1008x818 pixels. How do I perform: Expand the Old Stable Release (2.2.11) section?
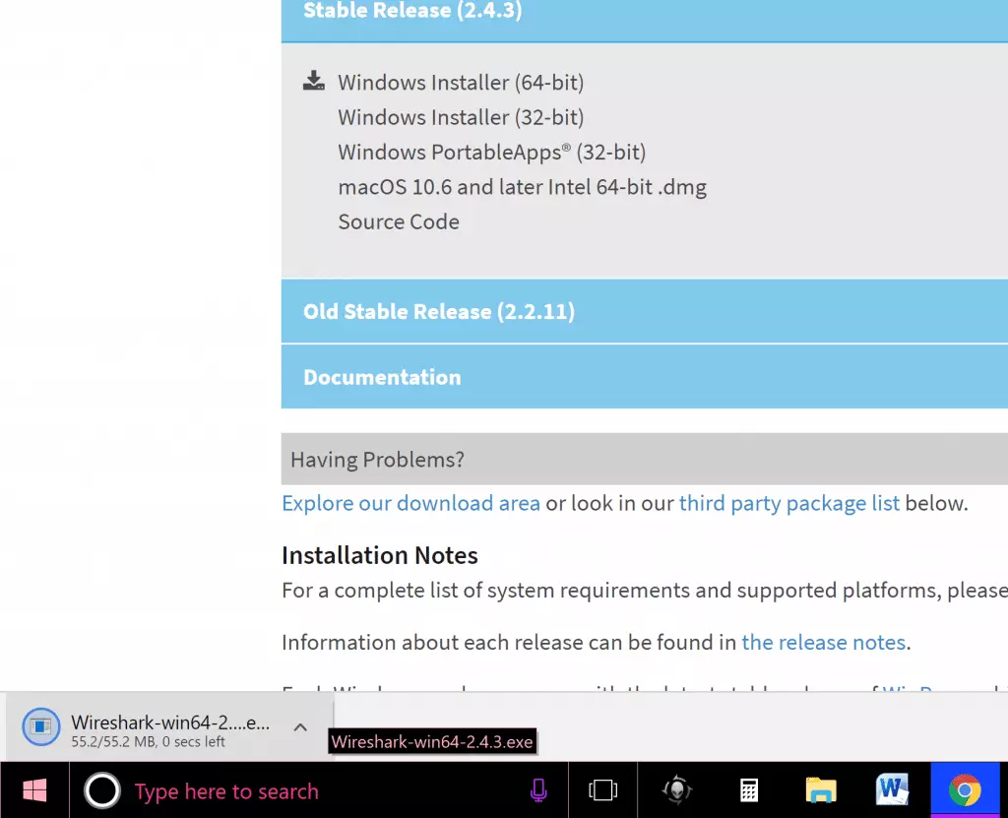point(439,312)
